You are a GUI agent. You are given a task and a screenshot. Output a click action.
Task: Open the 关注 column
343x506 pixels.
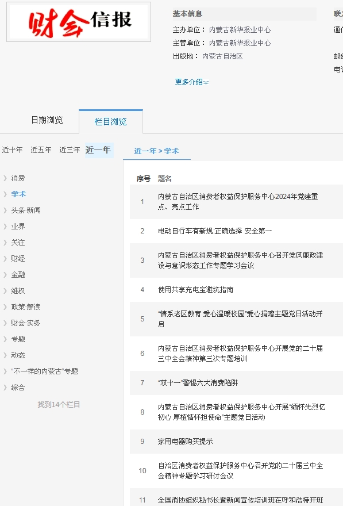[x=18, y=243]
